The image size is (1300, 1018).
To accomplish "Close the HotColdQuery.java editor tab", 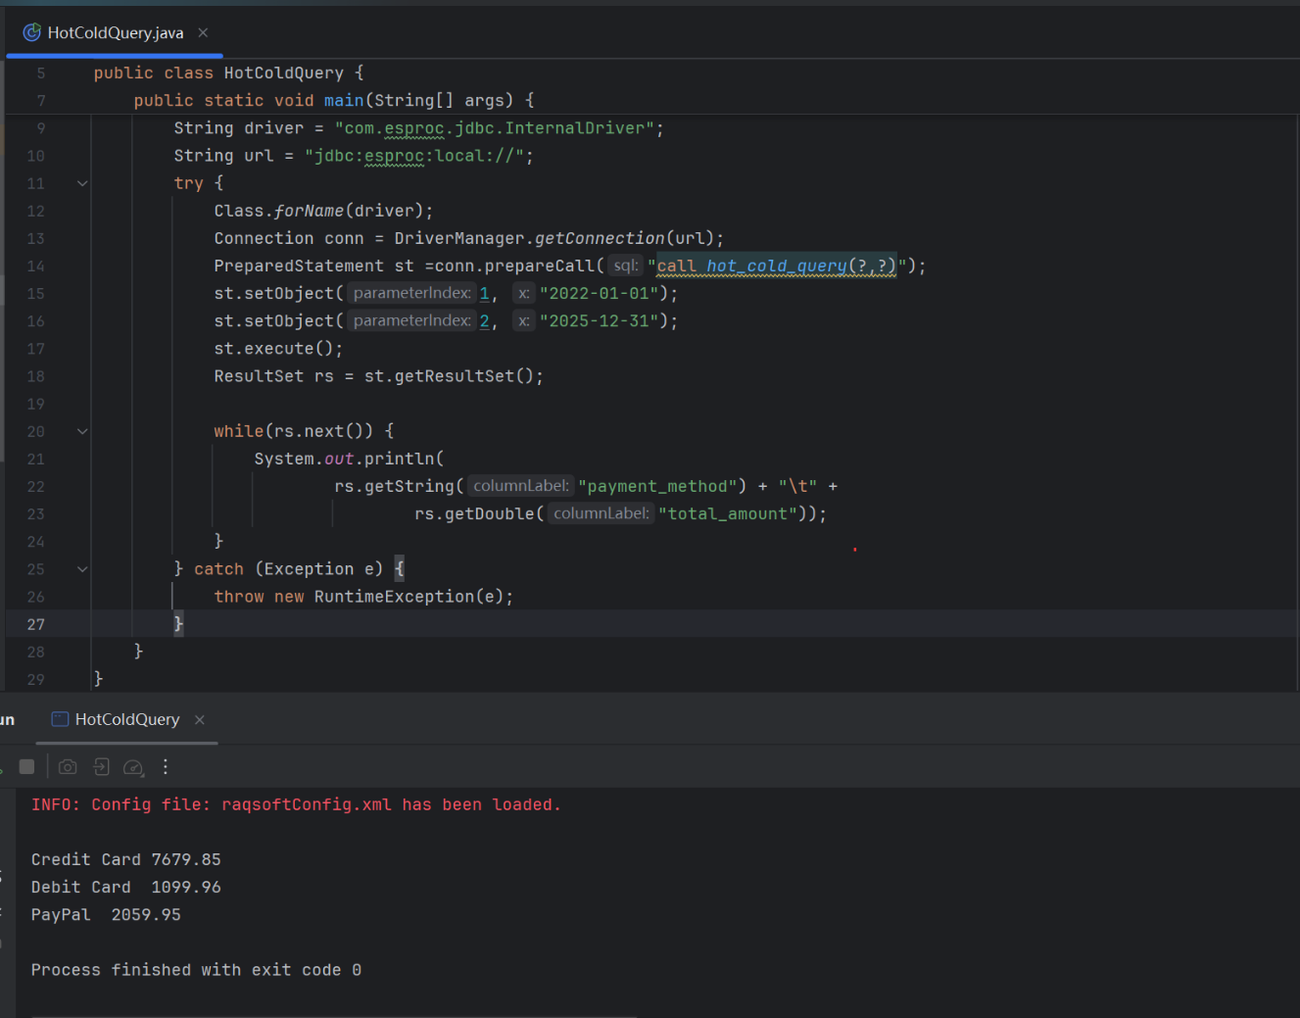I will coord(203,32).
